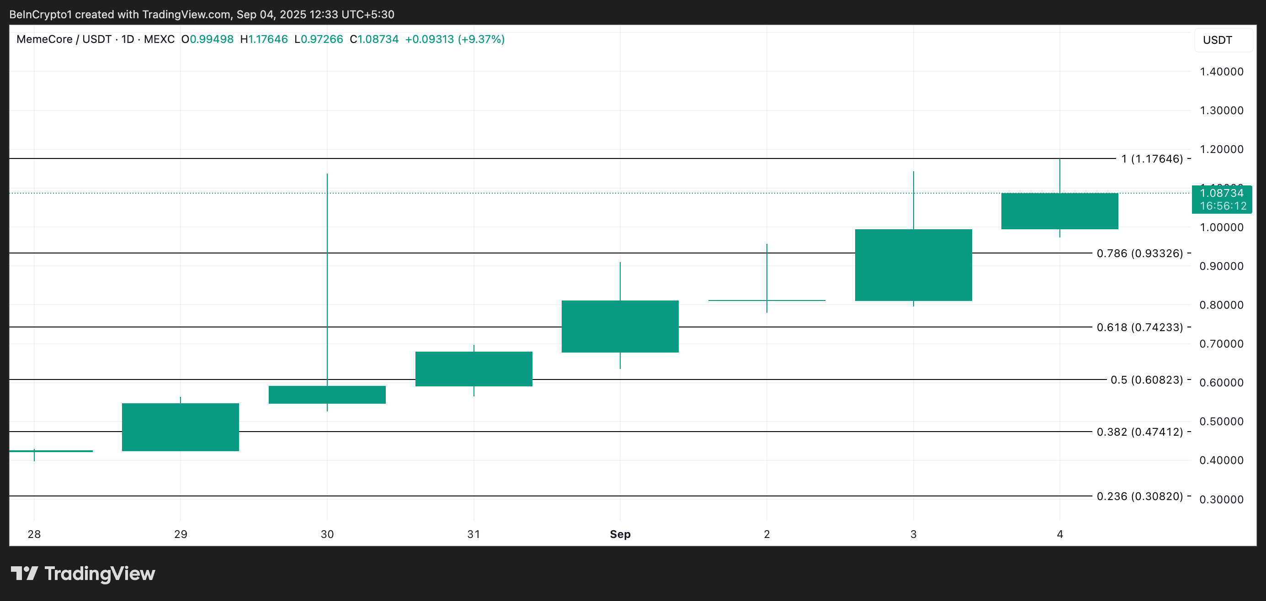Select the 0.236 (0.30820) Fibonacci level label

pos(1139,496)
